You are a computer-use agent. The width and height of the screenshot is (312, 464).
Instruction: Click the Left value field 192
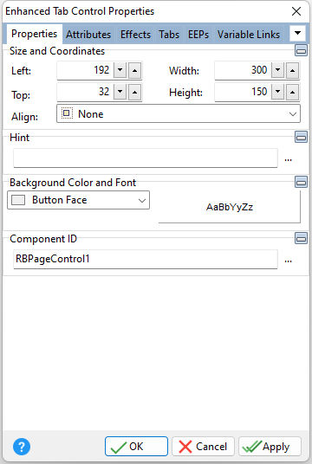[85, 70]
